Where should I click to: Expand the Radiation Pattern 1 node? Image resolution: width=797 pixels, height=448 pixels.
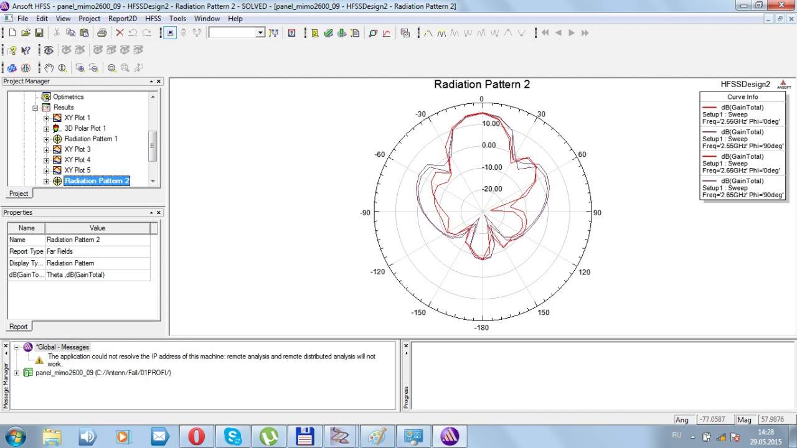point(46,139)
